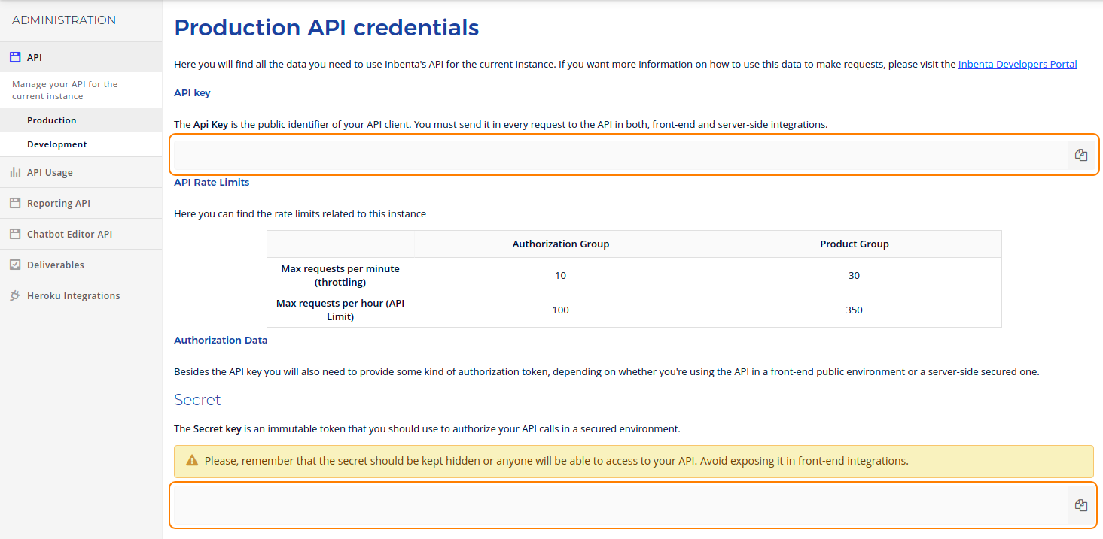The width and height of the screenshot is (1103, 539).
Task: Click the warning triangle in the yellow alert
Action: coord(192,461)
